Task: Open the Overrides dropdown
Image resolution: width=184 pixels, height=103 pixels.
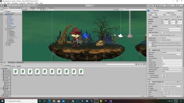Action: tap(176, 15)
